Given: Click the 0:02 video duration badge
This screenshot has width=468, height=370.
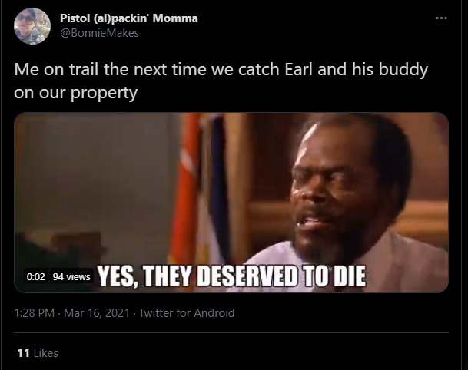Looking at the screenshot, I should [x=36, y=276].
